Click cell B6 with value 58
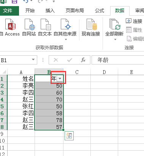Image resolution: width=144 pixels, height=156 pixels. (49, 113)
